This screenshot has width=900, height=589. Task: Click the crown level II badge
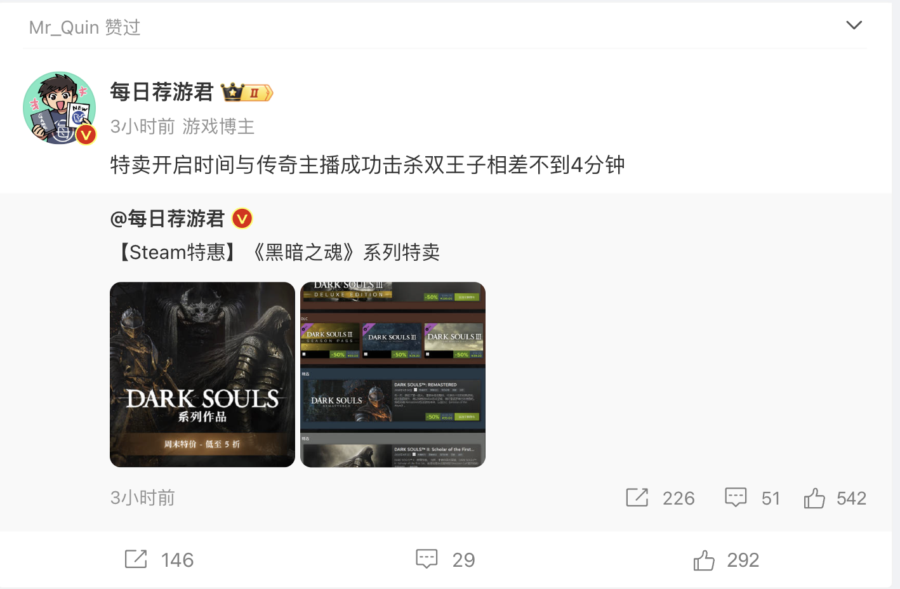(x=247, y=93)
